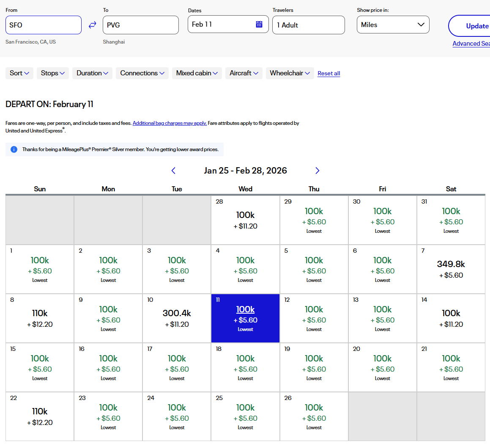The image size is (490, 444).
Task: Click the From airport field with SFO
Action: (43, 25)
